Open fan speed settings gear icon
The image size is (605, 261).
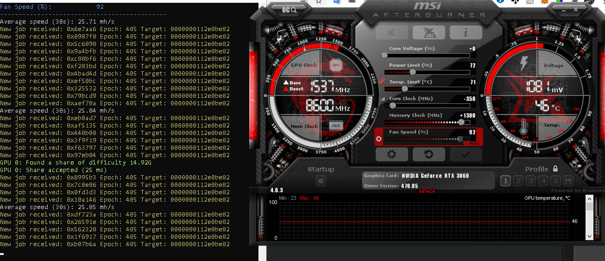[x=379, y=139]
